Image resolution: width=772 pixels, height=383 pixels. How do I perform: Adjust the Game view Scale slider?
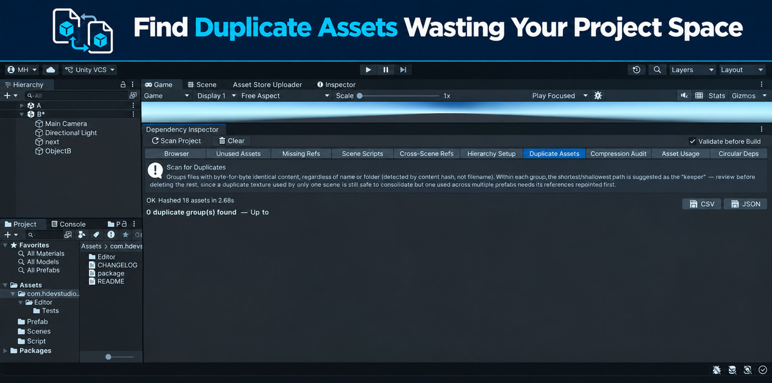398,96
